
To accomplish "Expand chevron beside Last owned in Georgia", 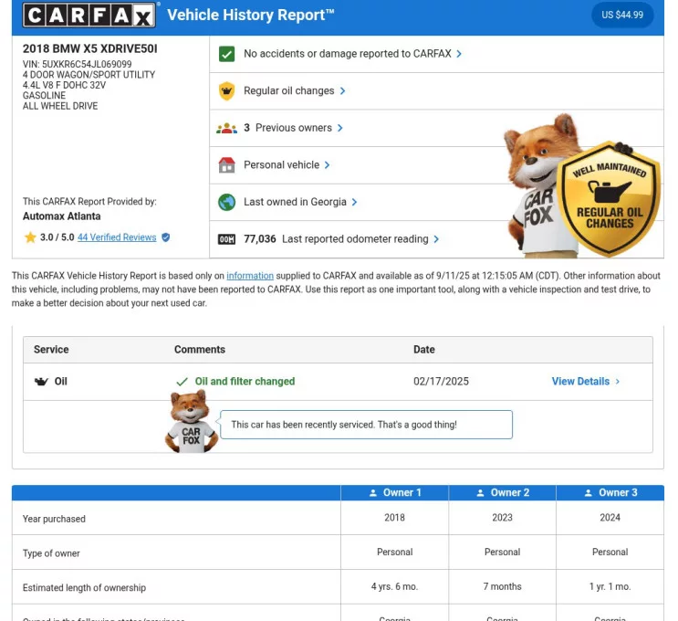I will (x=354, y=202).
